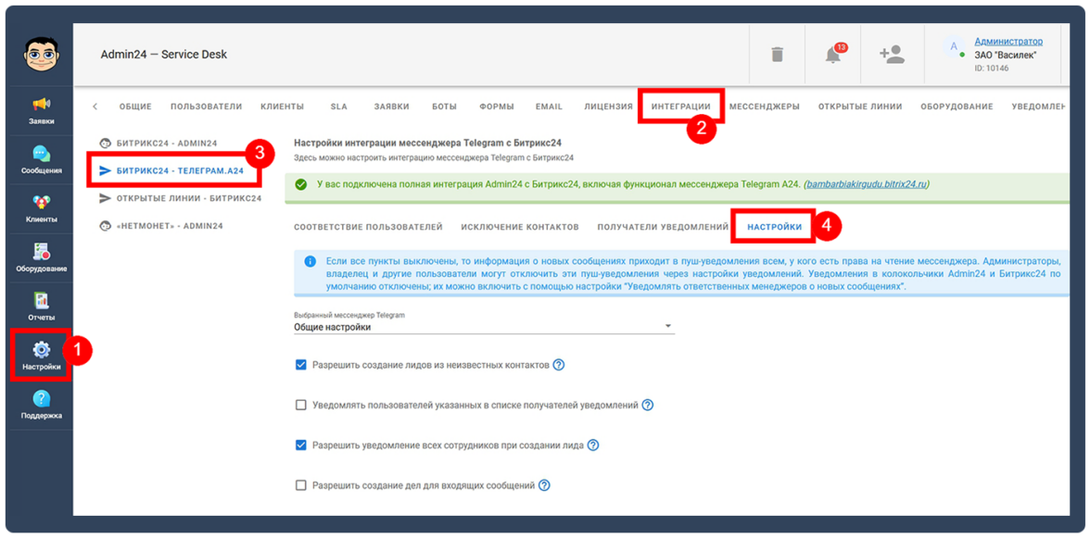
Task: Help icon next to создание дел option
Action: pos(544,485)
